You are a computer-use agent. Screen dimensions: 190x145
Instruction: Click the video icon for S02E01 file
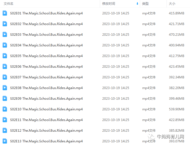[x=5, y=13]
